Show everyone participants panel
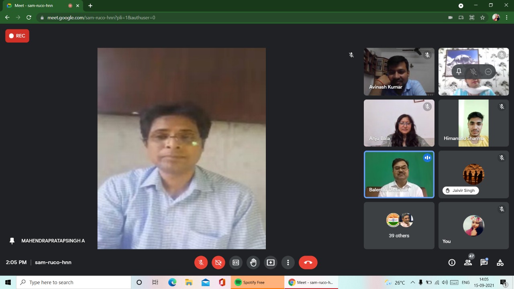This screenshot has width=514, height=289. [468, 263]
